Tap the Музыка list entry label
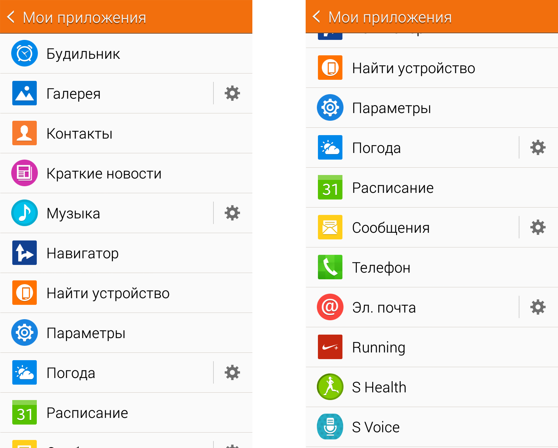This screenshot has height=448, width=558. tap(73, 213)
